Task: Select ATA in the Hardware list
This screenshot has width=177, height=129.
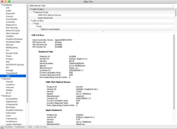Action: click(8, 8)
